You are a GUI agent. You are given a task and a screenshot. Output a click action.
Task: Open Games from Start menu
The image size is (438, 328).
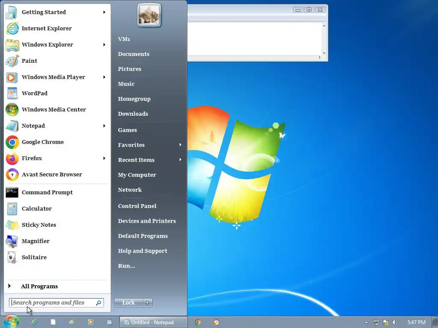pyautogui.click(x=127, y=130)
